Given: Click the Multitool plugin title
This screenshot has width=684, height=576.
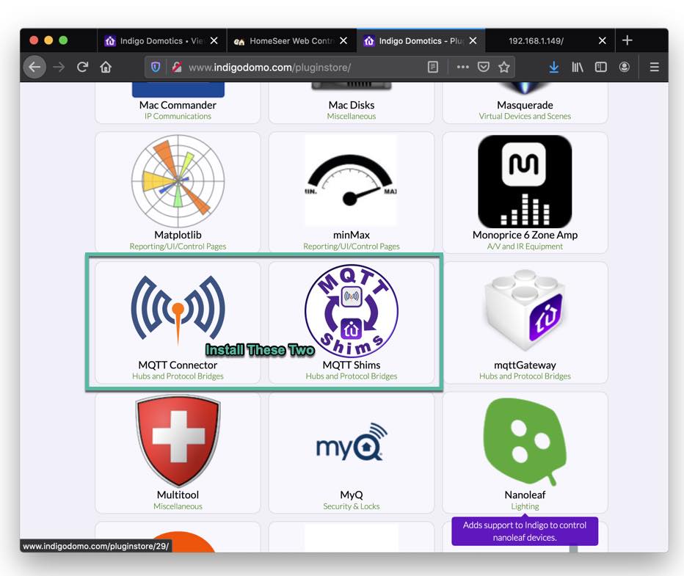Looking at the screenshot, I should [x=178, y=495].
